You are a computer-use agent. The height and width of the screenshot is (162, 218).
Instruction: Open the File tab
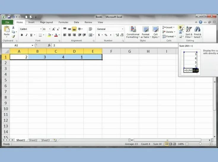7,22
